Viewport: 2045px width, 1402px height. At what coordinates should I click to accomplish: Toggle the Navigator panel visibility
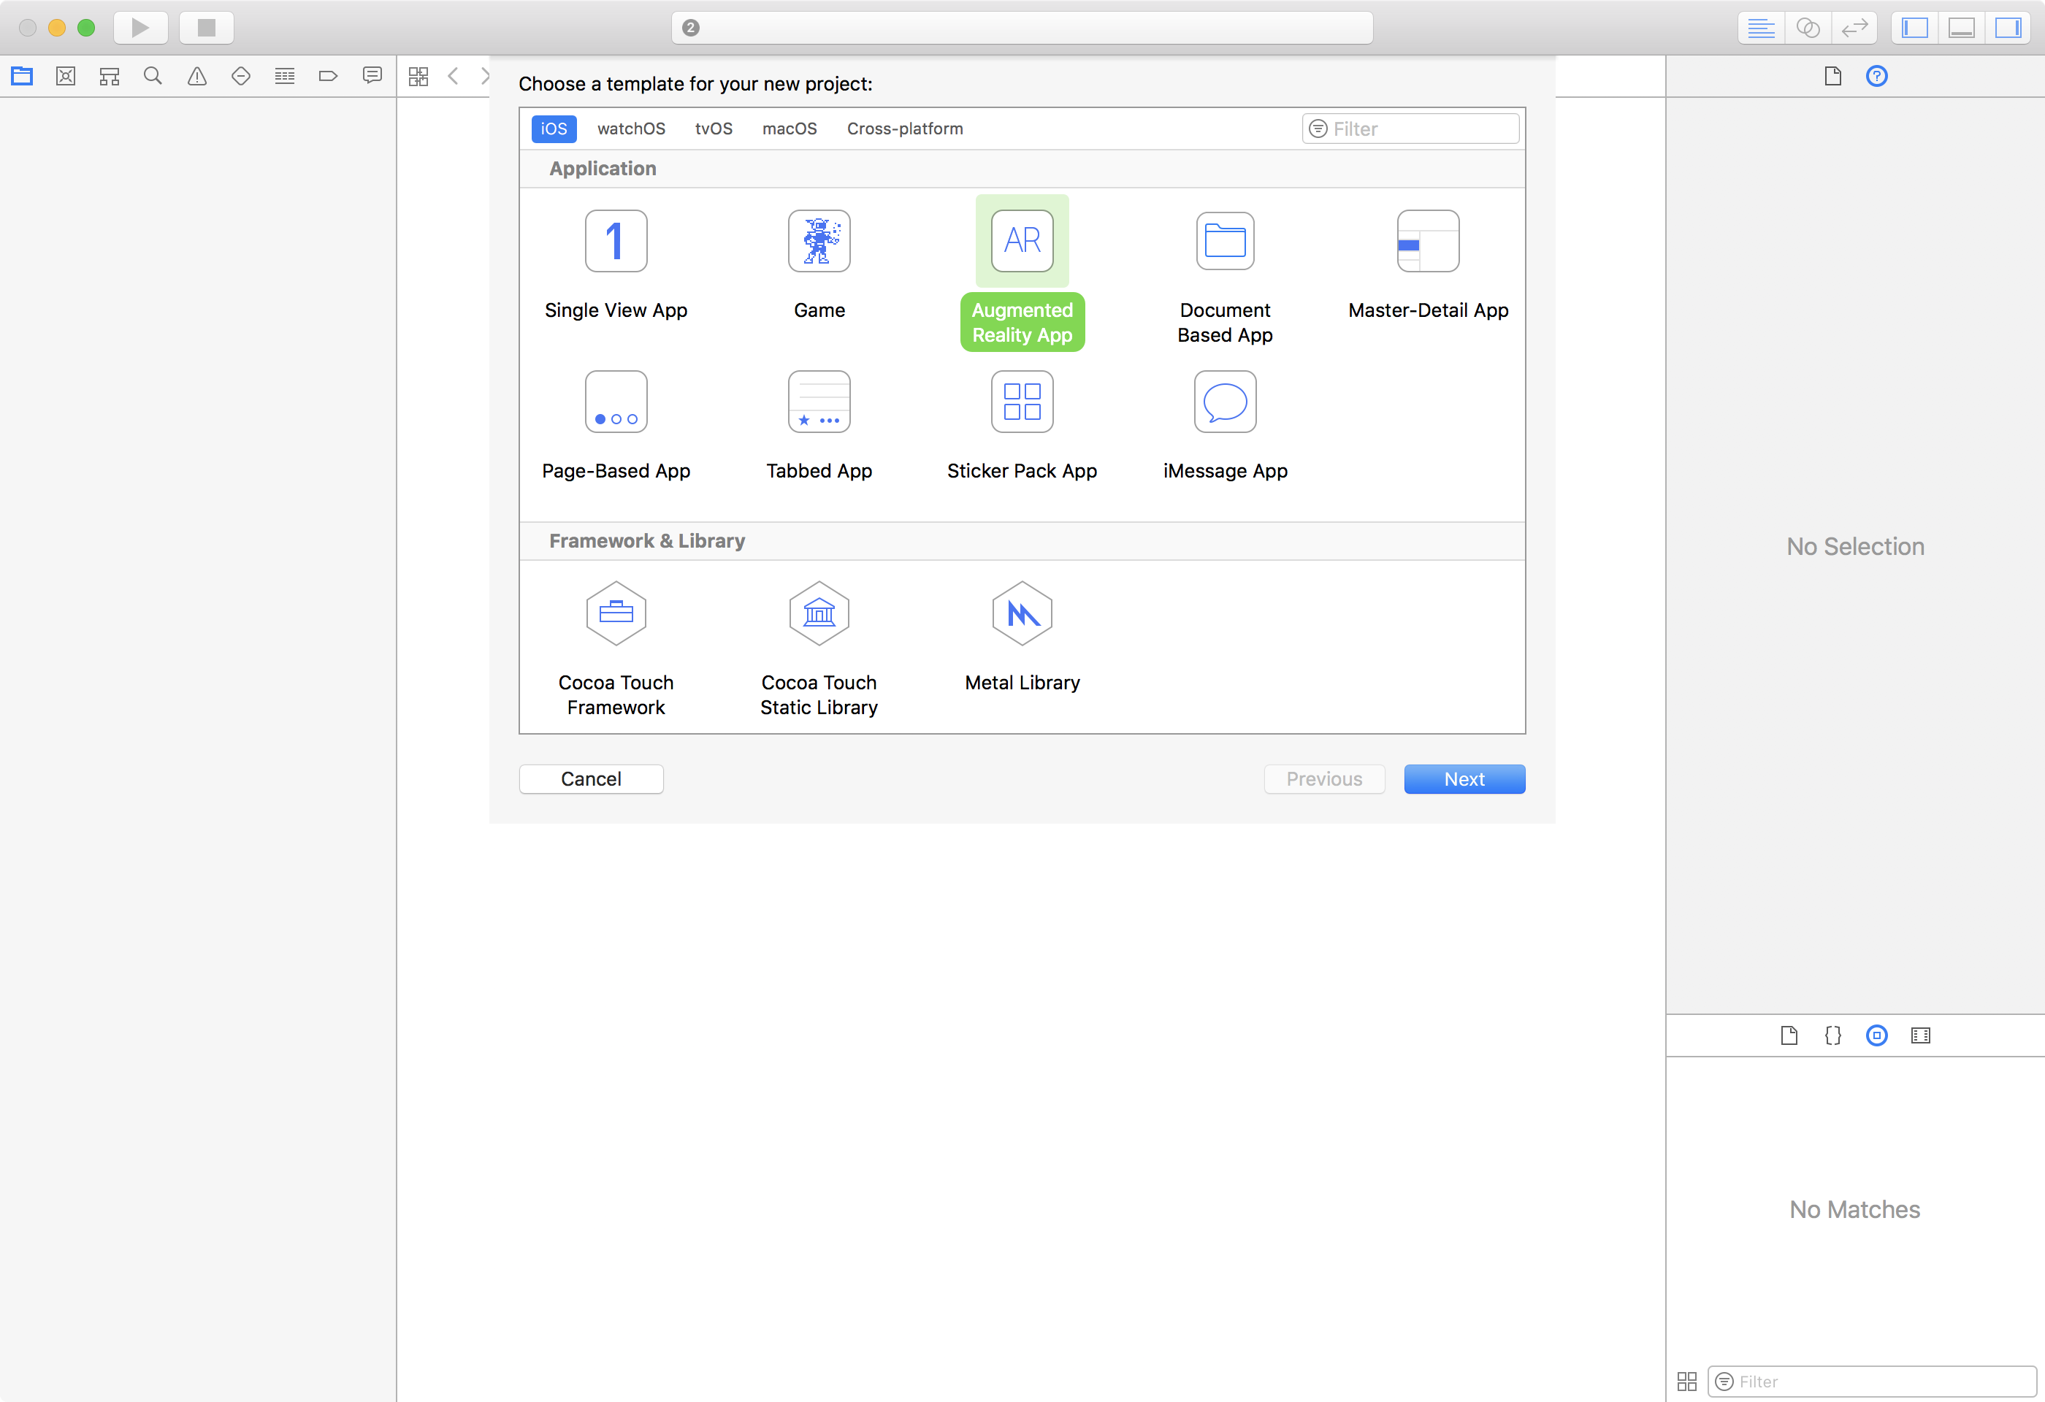pyautogui.click(x=1915, y=27)
